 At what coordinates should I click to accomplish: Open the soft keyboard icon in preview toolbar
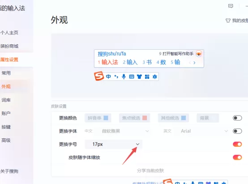(132, 77)
